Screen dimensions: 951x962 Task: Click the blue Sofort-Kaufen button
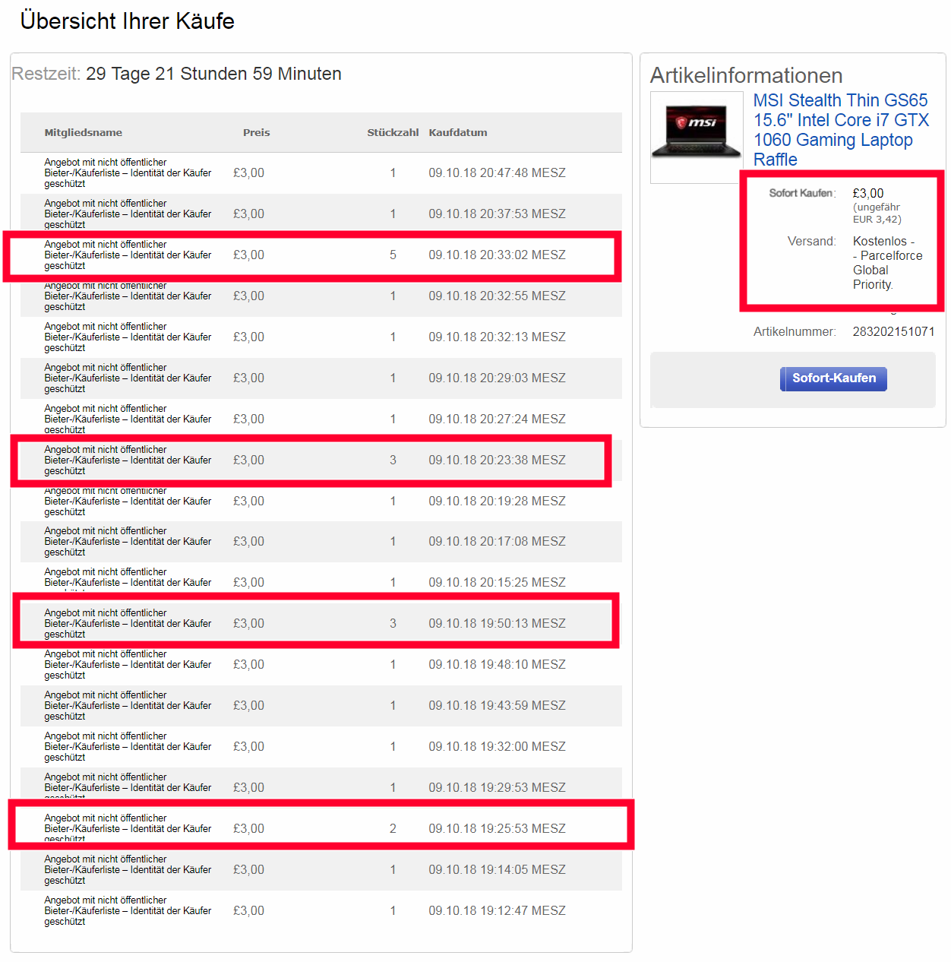[833, 378]
